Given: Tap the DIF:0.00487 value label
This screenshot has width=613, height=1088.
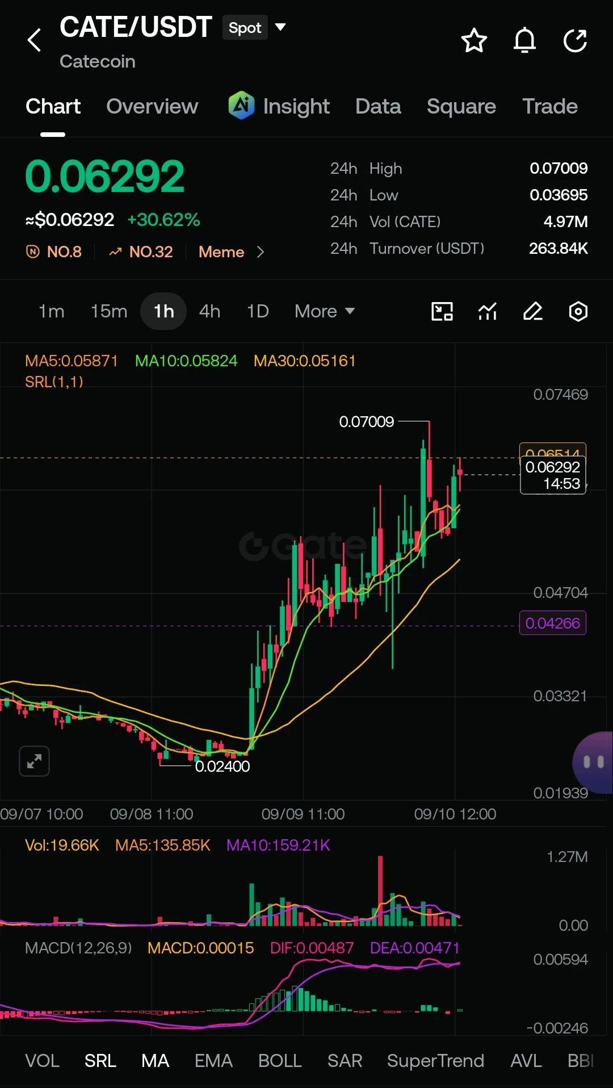Looking at the screenshot, I should pos(312,948).
